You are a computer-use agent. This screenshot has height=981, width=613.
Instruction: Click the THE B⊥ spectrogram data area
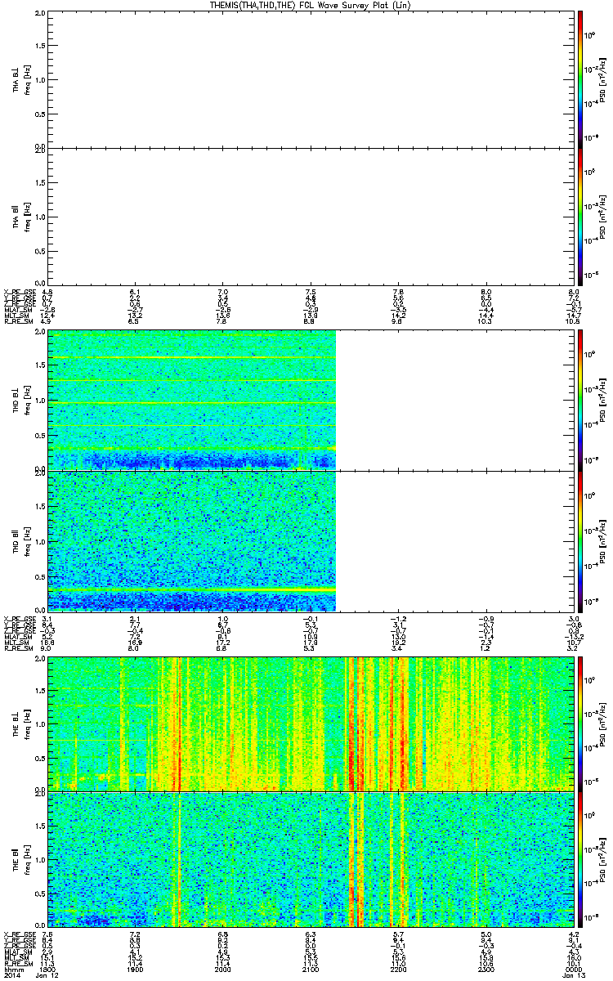coord(311,723)
